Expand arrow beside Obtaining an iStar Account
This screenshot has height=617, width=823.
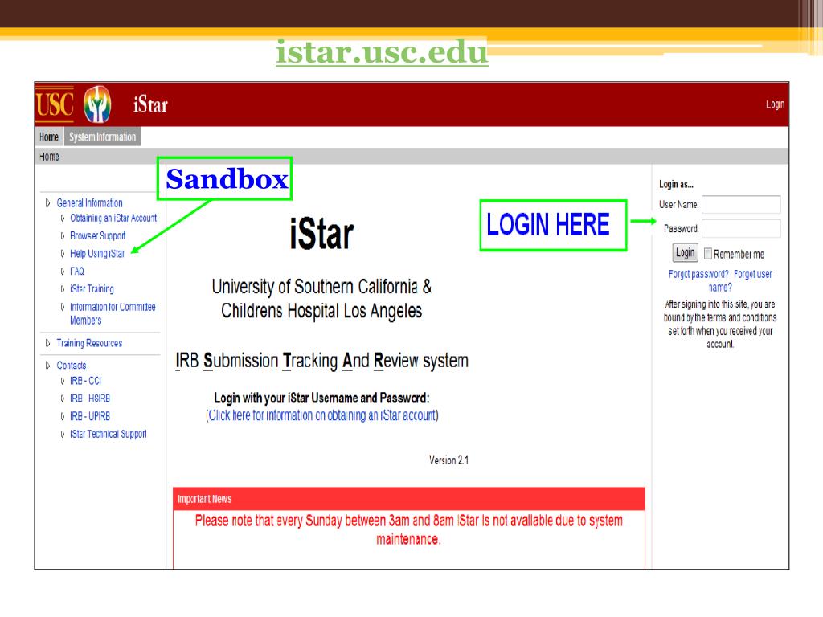(63, 218)
